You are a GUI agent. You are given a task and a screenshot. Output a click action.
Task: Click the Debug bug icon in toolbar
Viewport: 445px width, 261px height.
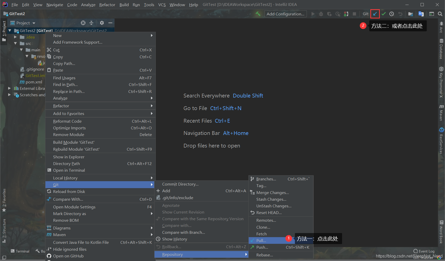321,14
